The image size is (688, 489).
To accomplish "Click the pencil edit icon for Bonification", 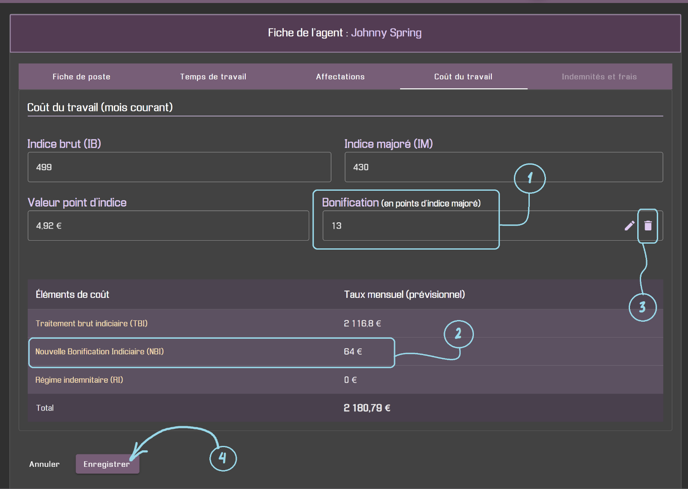I will [629, 226].
